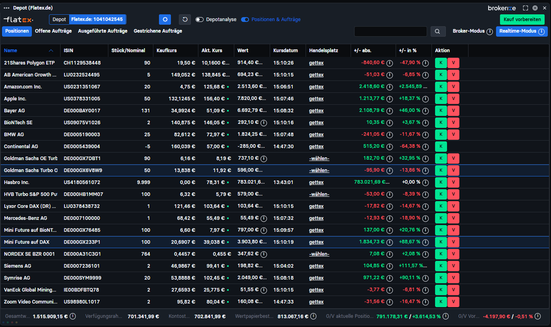Open the gettex link in the Symrise AG row
This screenshot has width=551, height=327.
pos(316,278)
